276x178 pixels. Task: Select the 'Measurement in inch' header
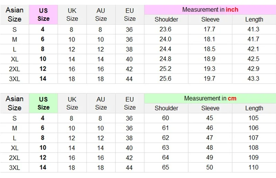[x=210, y=10]
